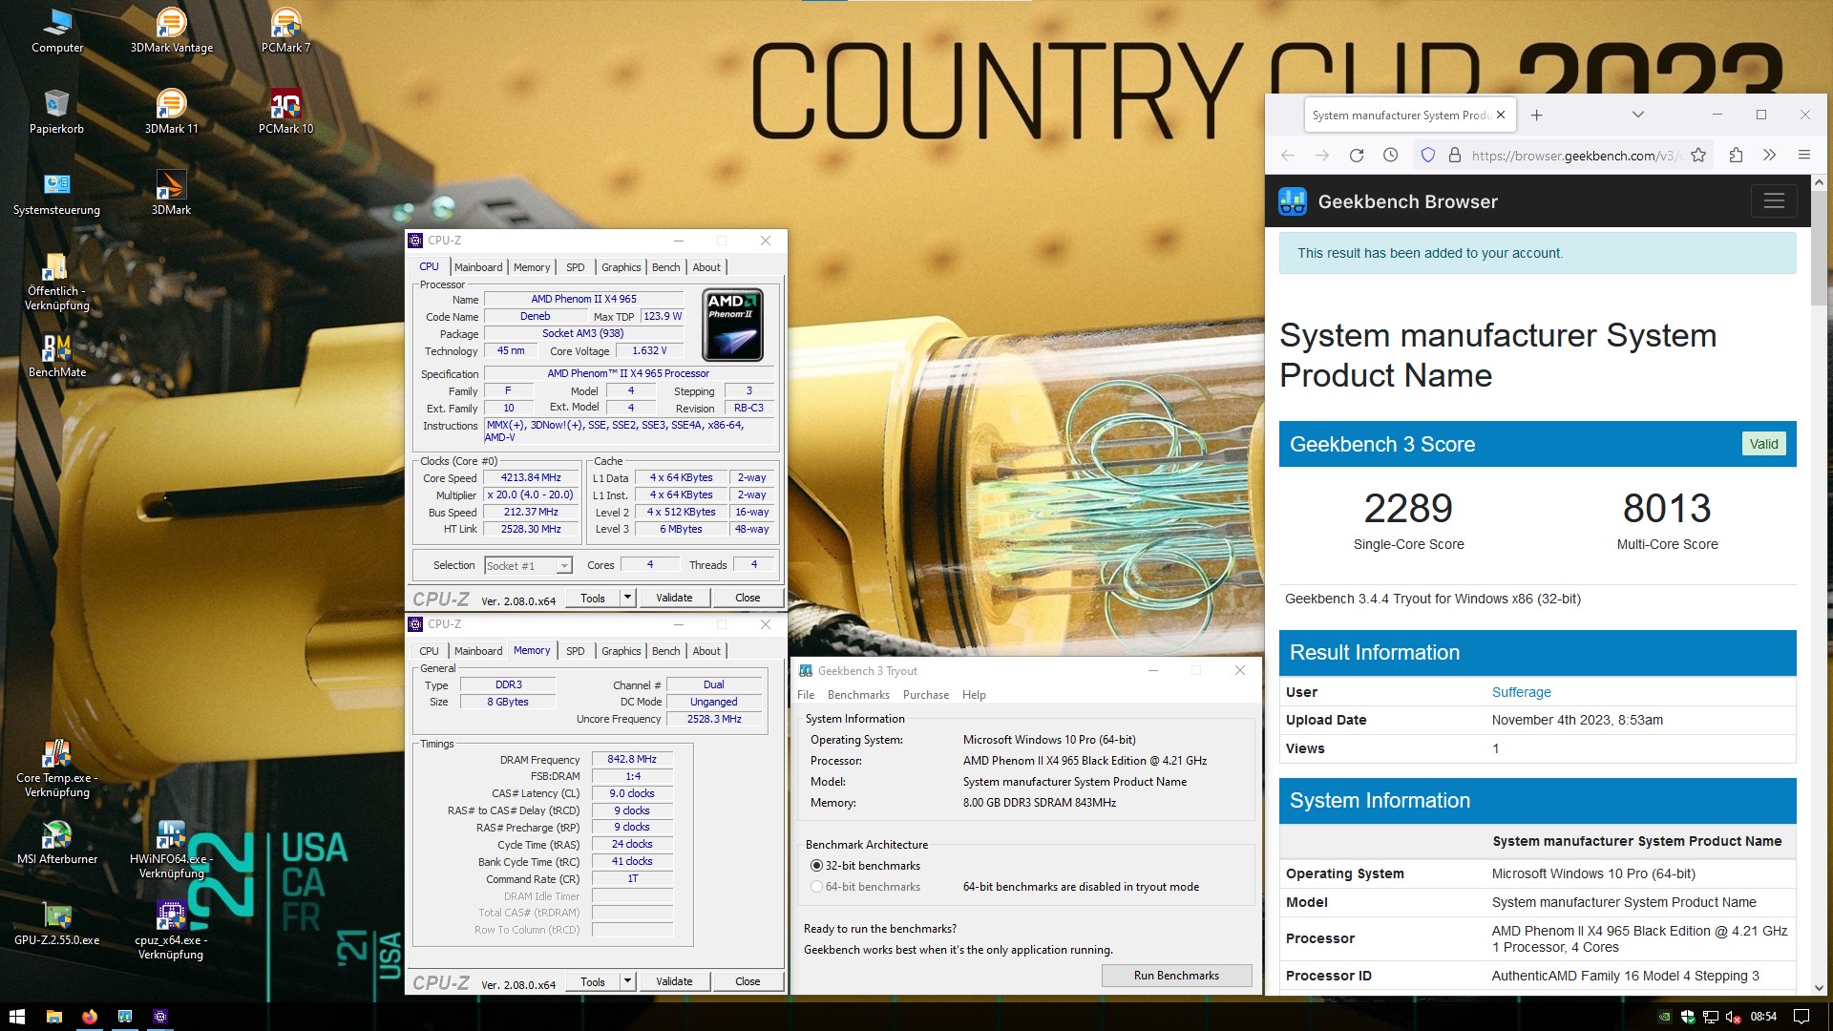The height and width of the screenshot is (1031, 1833).
Task: Open the browser extensions puzzle icon
Action: coord(1736,155)
